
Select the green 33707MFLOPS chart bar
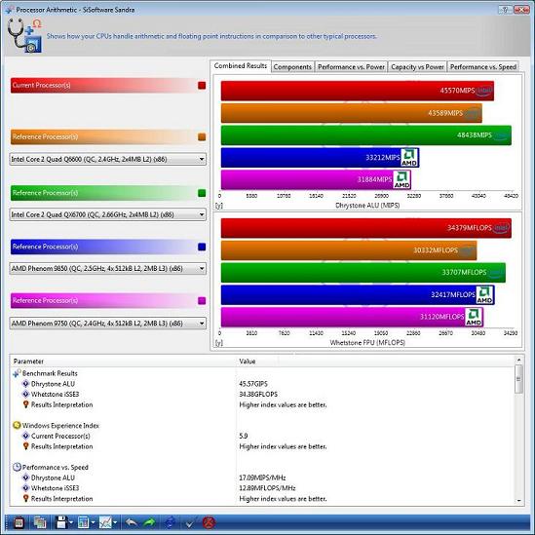click(363, 272)
